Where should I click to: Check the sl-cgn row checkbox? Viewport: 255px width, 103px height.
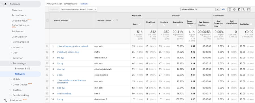tap(47, 75)
